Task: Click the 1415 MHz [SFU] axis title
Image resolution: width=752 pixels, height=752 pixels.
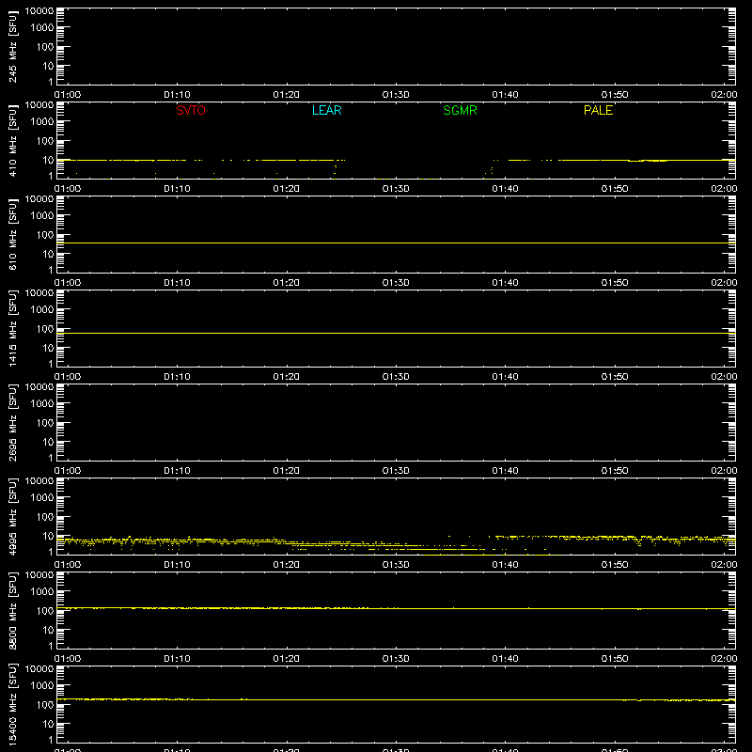Action: [12, 329]
